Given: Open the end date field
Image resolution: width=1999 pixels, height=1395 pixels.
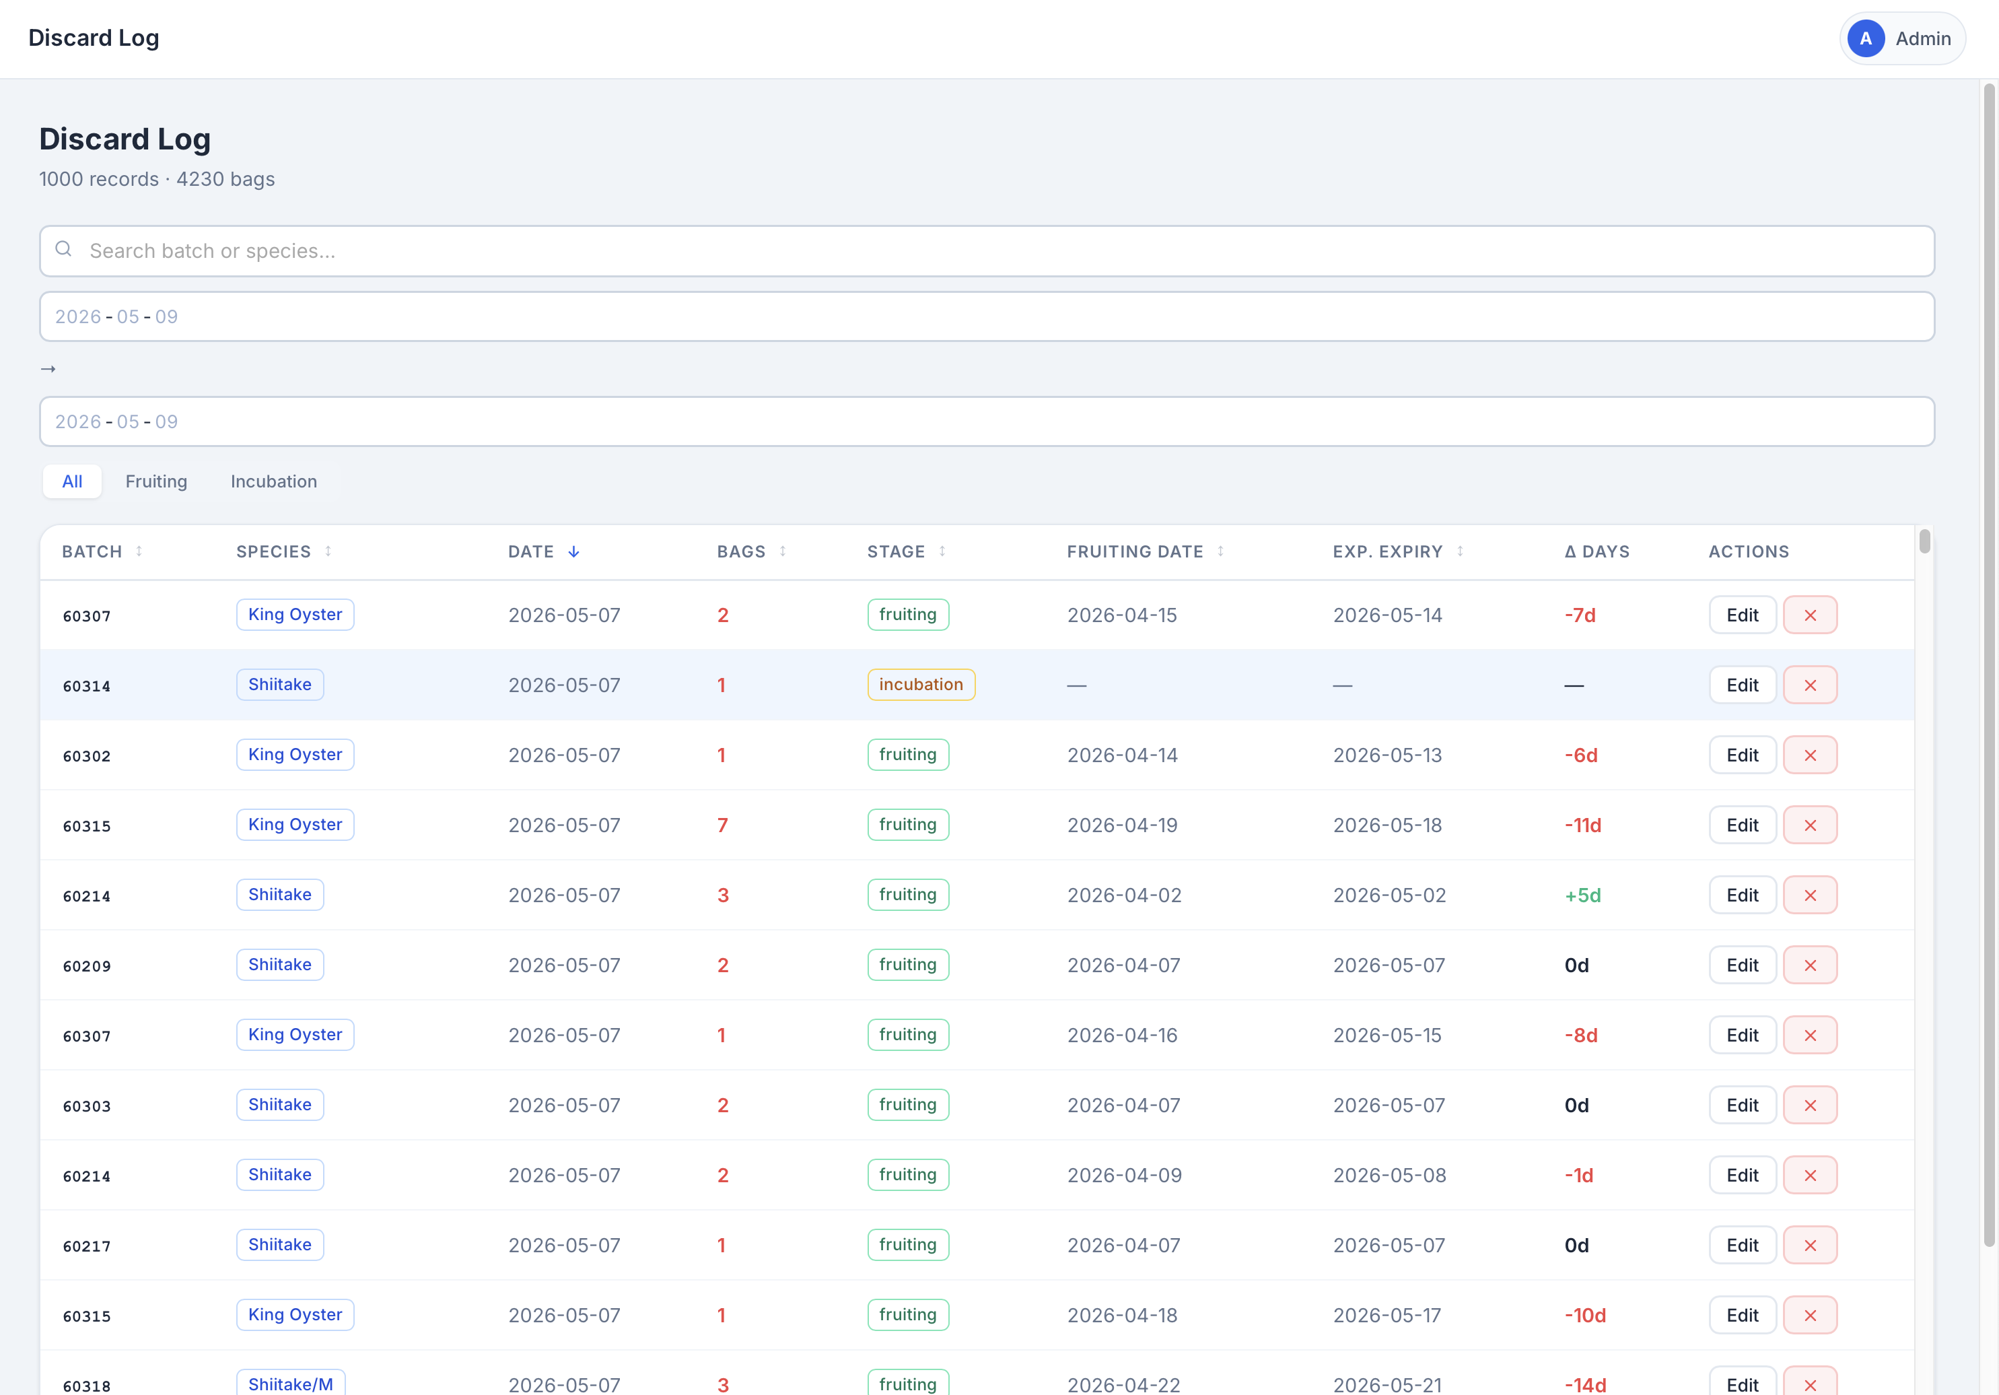Looking at the screenshot, I should point(987,421).
